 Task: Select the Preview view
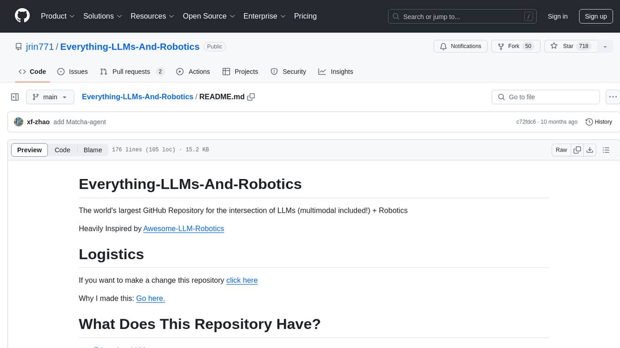[30, 150]
